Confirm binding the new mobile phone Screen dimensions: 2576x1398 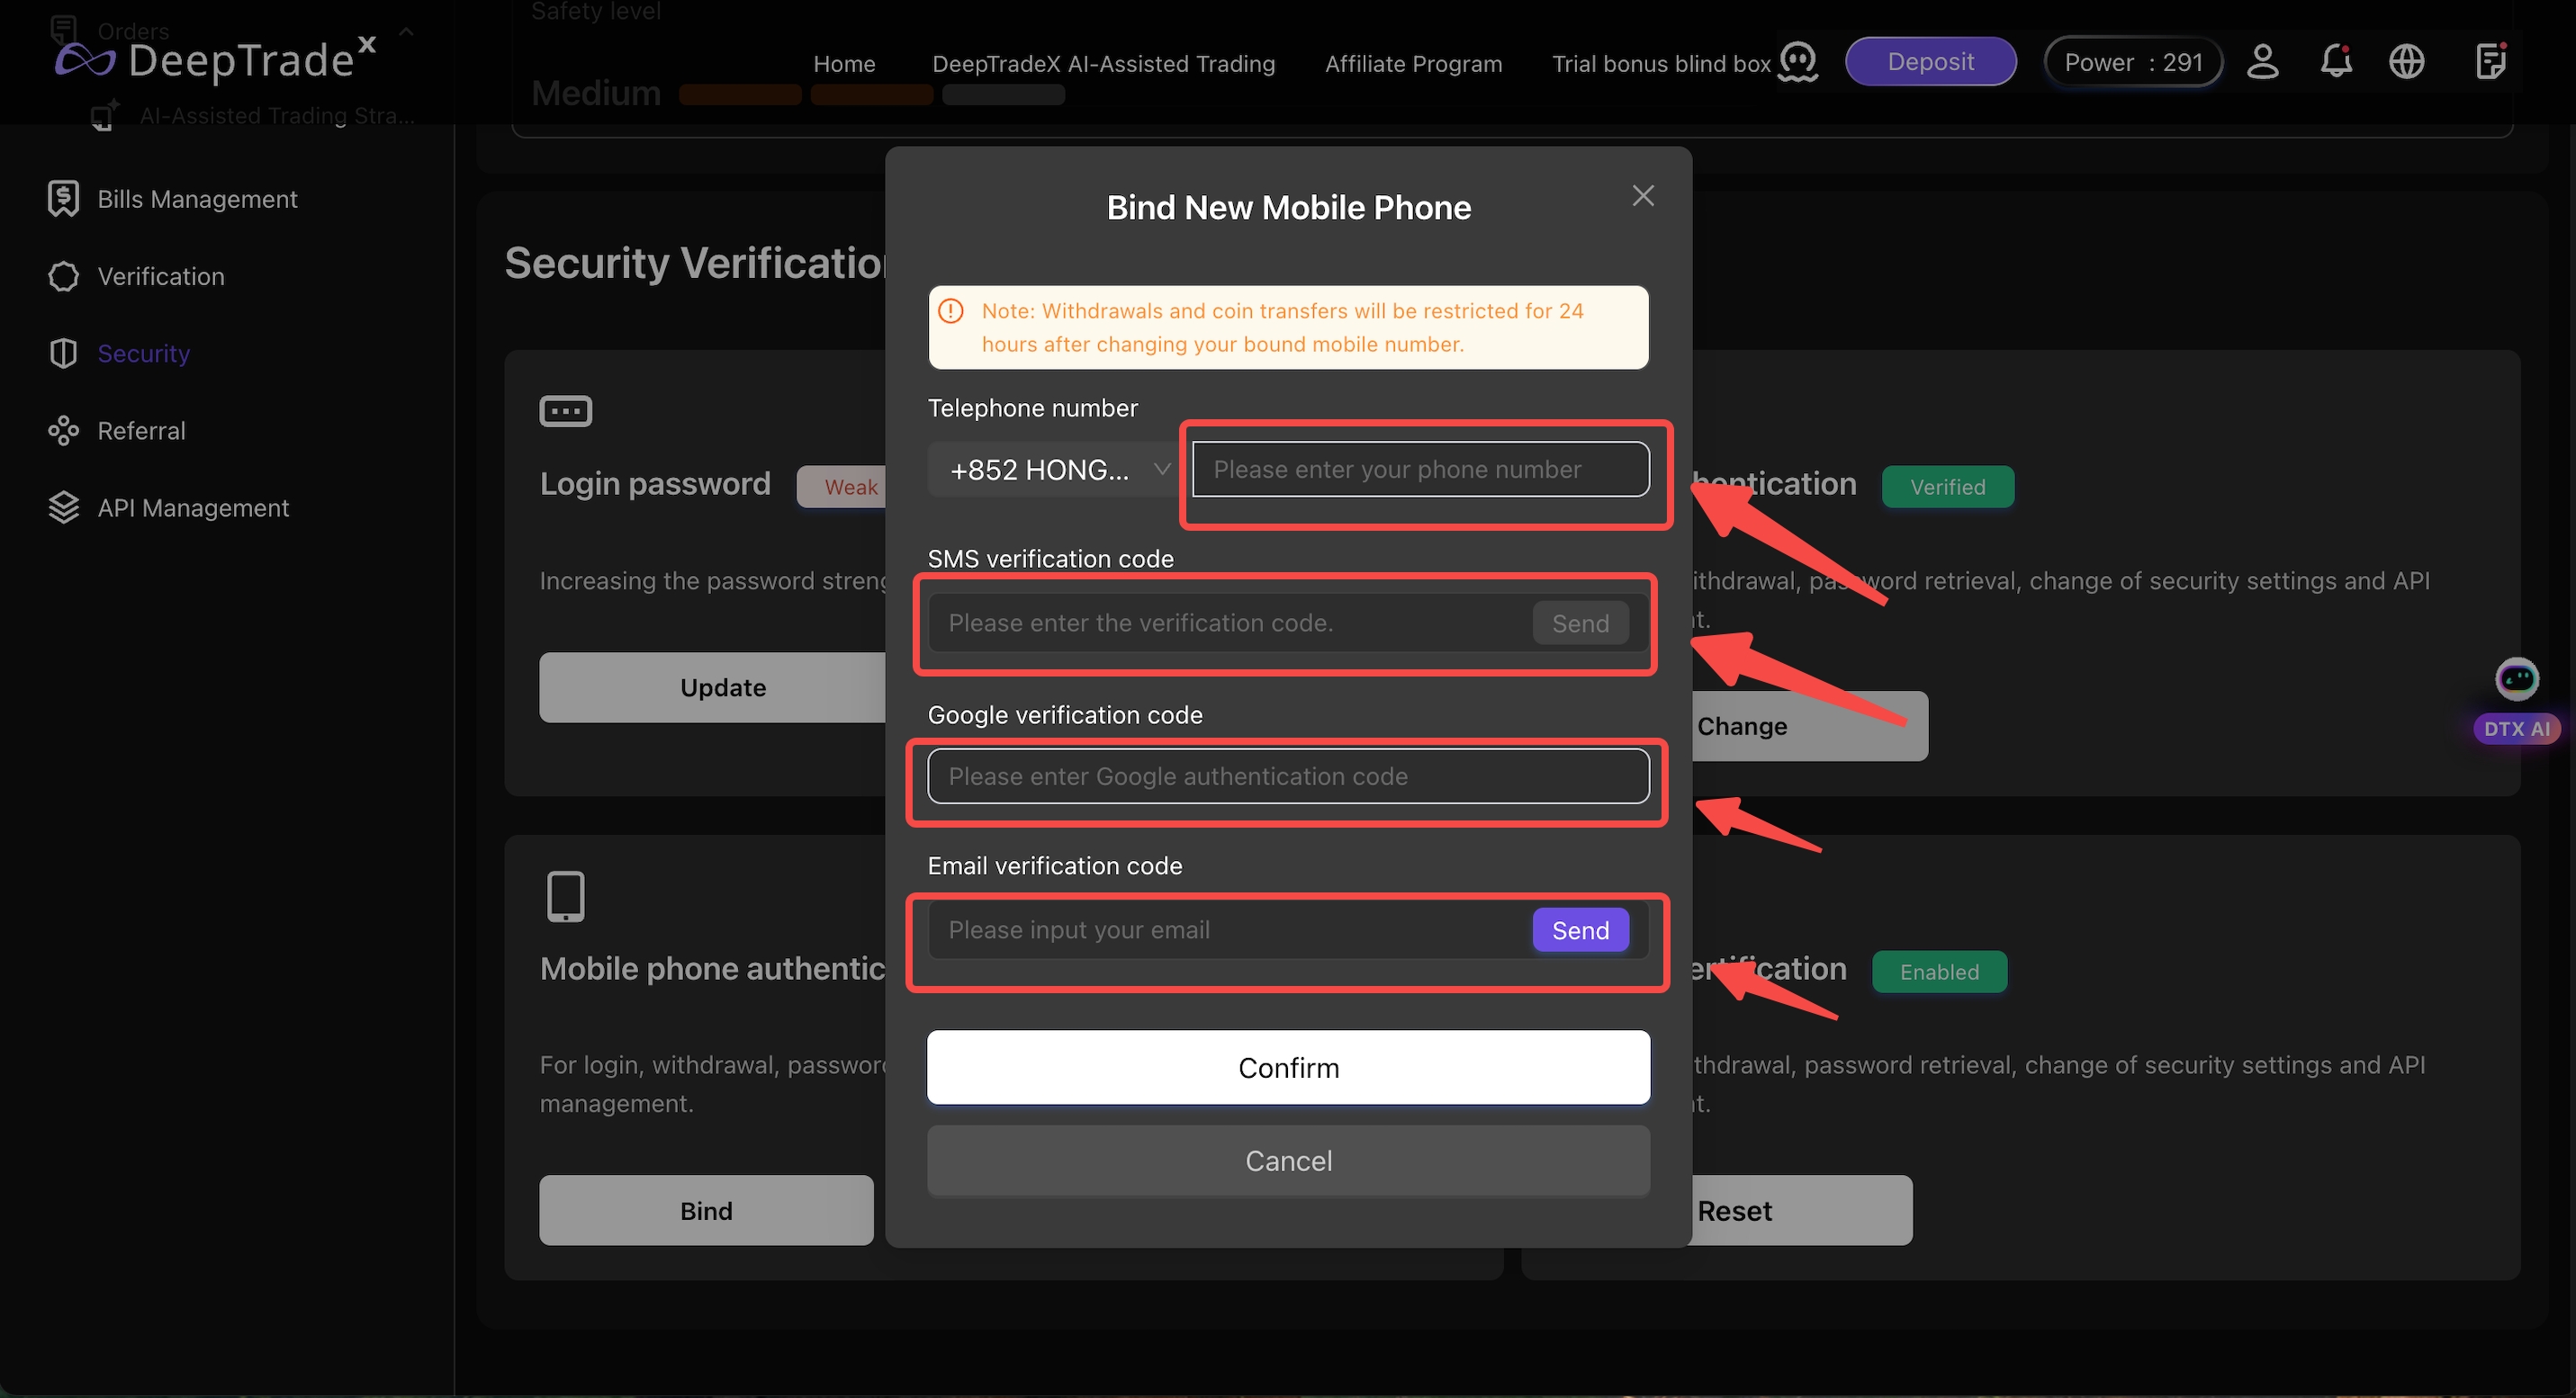tap(1288, 1067)
